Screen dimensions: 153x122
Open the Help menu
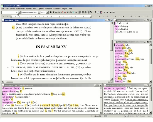coord(70,9)
